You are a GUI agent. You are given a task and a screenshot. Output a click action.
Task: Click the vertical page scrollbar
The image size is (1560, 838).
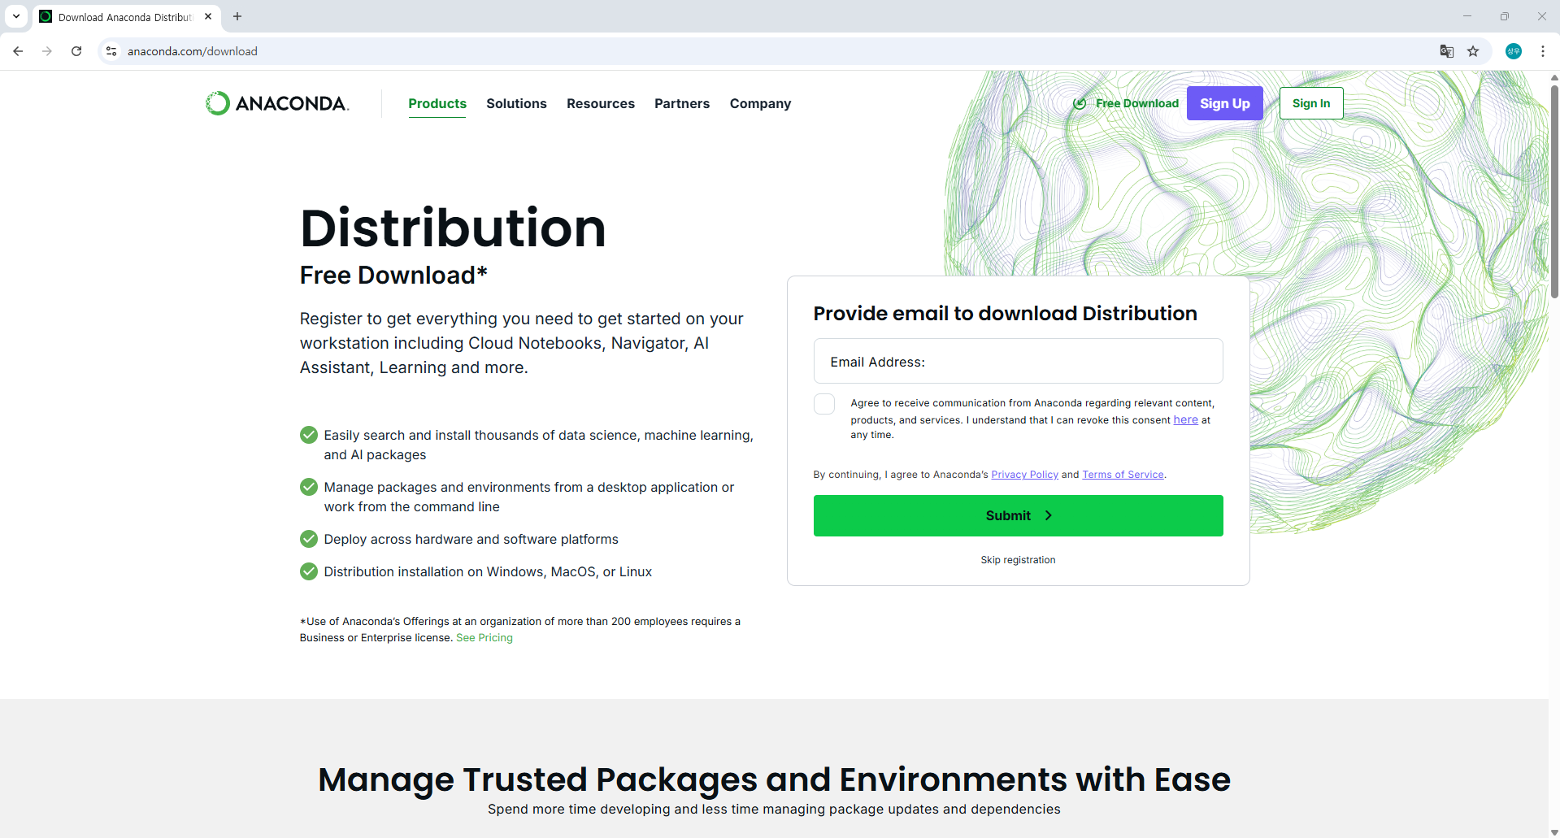[1554, 191]
